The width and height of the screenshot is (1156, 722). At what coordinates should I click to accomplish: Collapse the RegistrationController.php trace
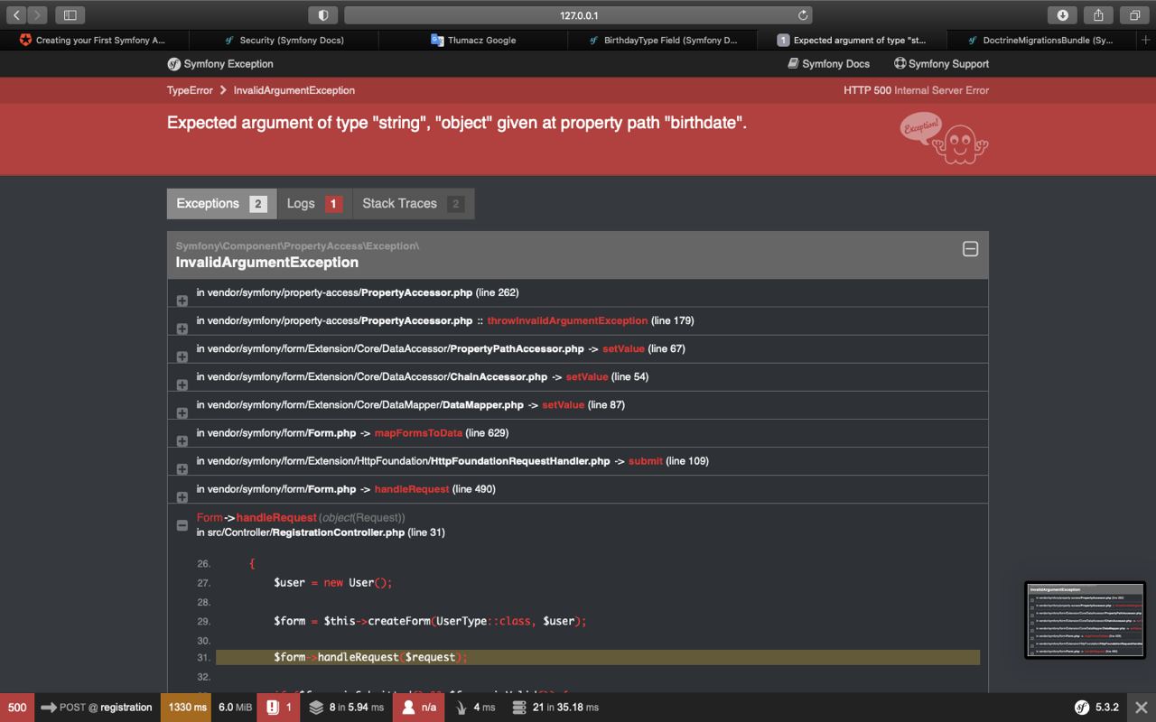click(182, 524)
